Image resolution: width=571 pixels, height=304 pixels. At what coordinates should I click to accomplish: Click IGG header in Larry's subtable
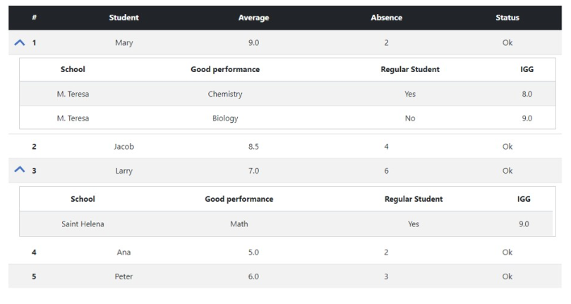(x=523, y=199)
